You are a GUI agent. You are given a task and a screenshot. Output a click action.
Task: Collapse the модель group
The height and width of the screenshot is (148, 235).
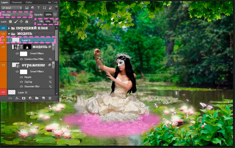[9, 34]
